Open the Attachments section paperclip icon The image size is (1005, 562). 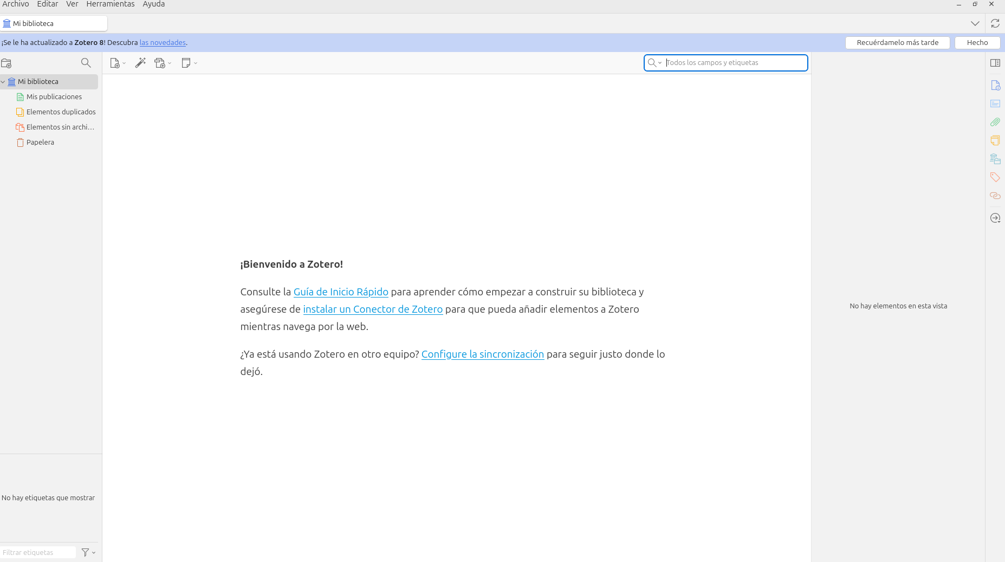(x=995, y=122)
